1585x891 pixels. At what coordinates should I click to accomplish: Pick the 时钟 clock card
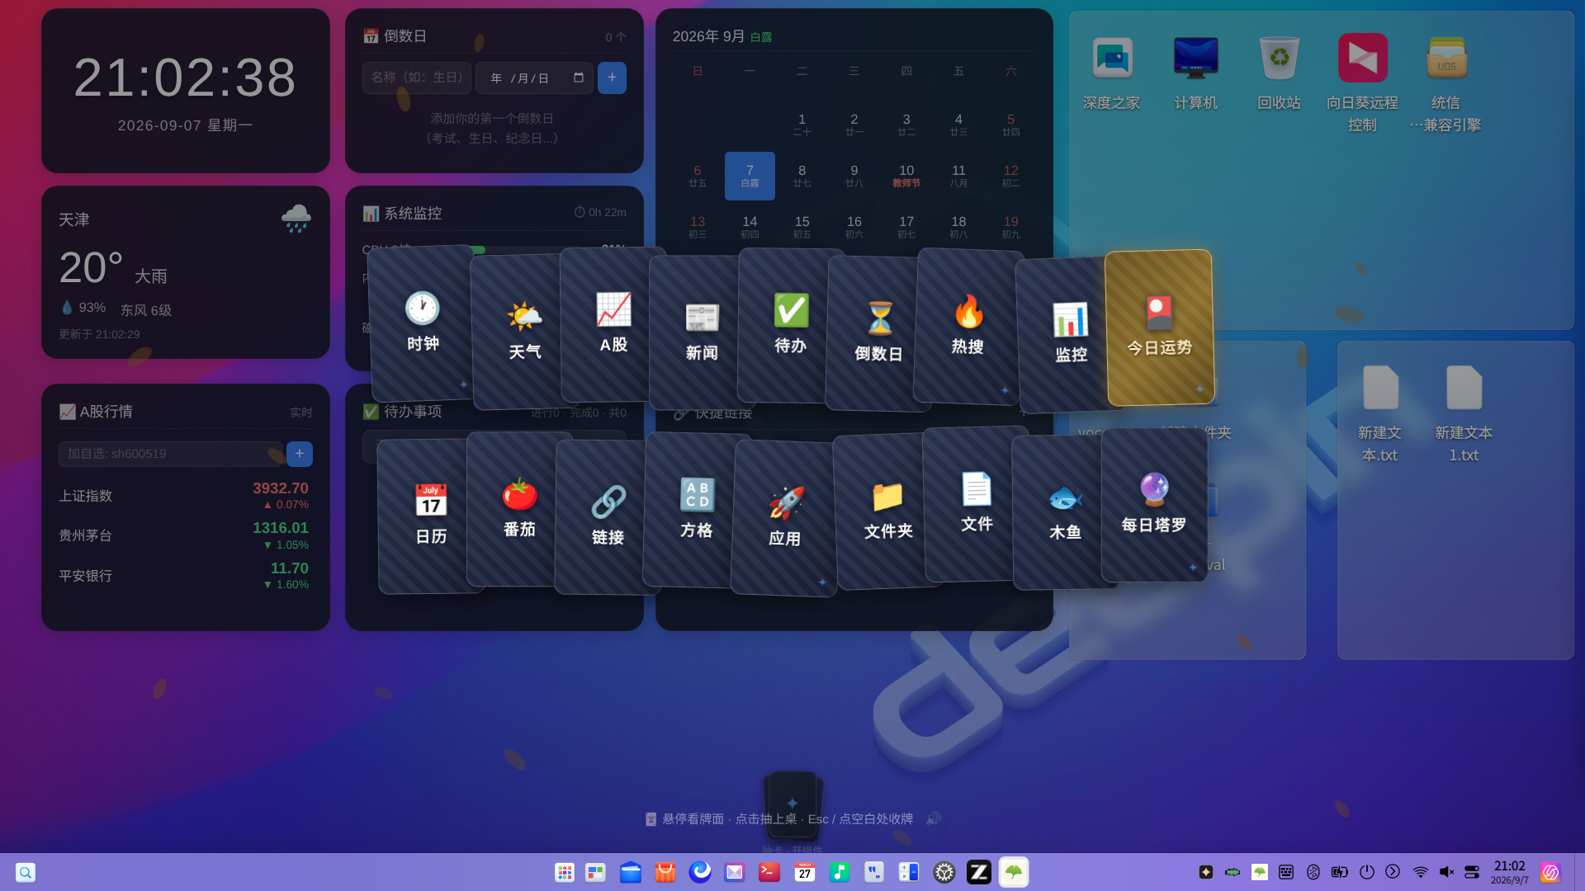point(422,323)
